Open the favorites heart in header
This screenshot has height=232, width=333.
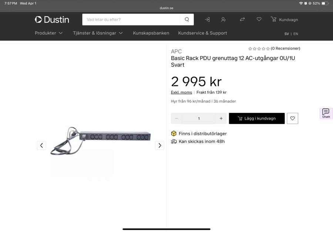259,20
